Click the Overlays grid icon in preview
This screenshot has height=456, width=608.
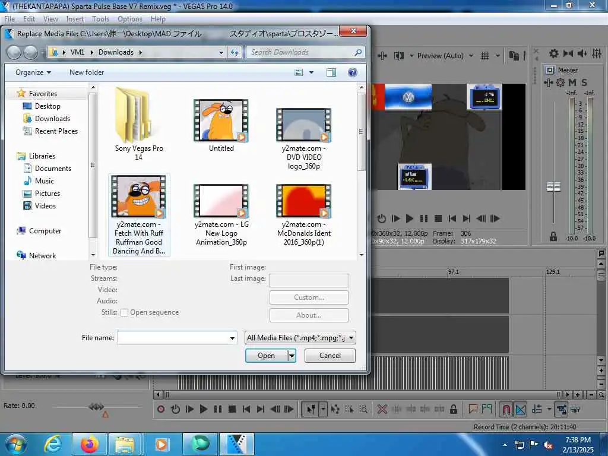click(485, 56)
